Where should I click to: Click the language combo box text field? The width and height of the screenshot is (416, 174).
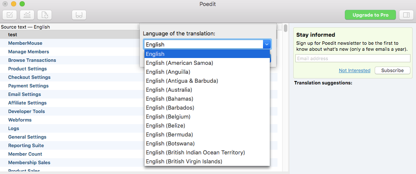point(203,44)
